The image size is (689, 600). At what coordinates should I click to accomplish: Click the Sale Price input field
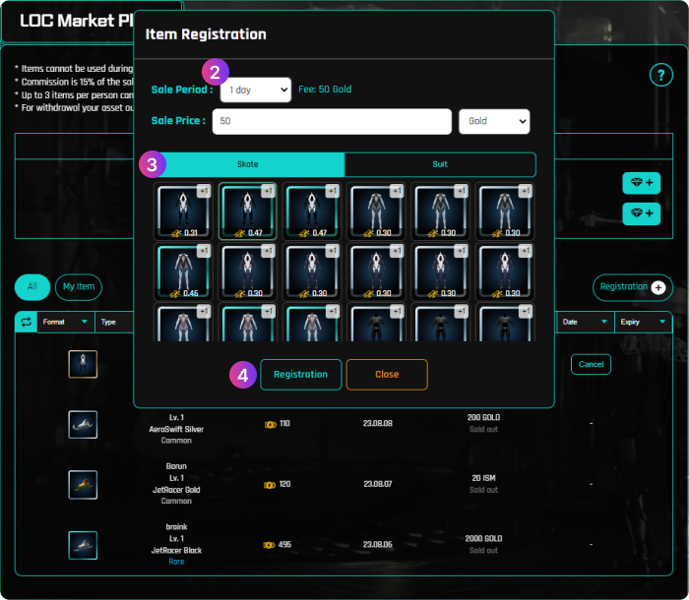tap(331, 121)
